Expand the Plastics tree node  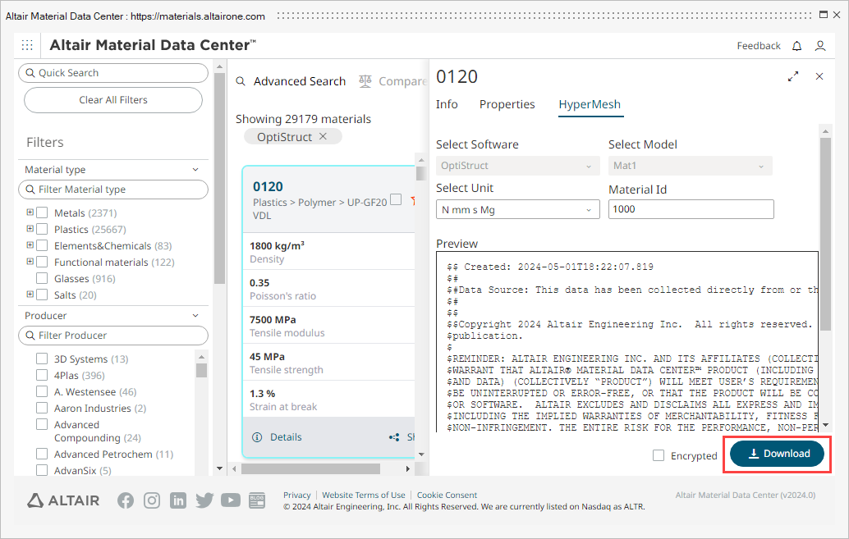tap(30, 228)
